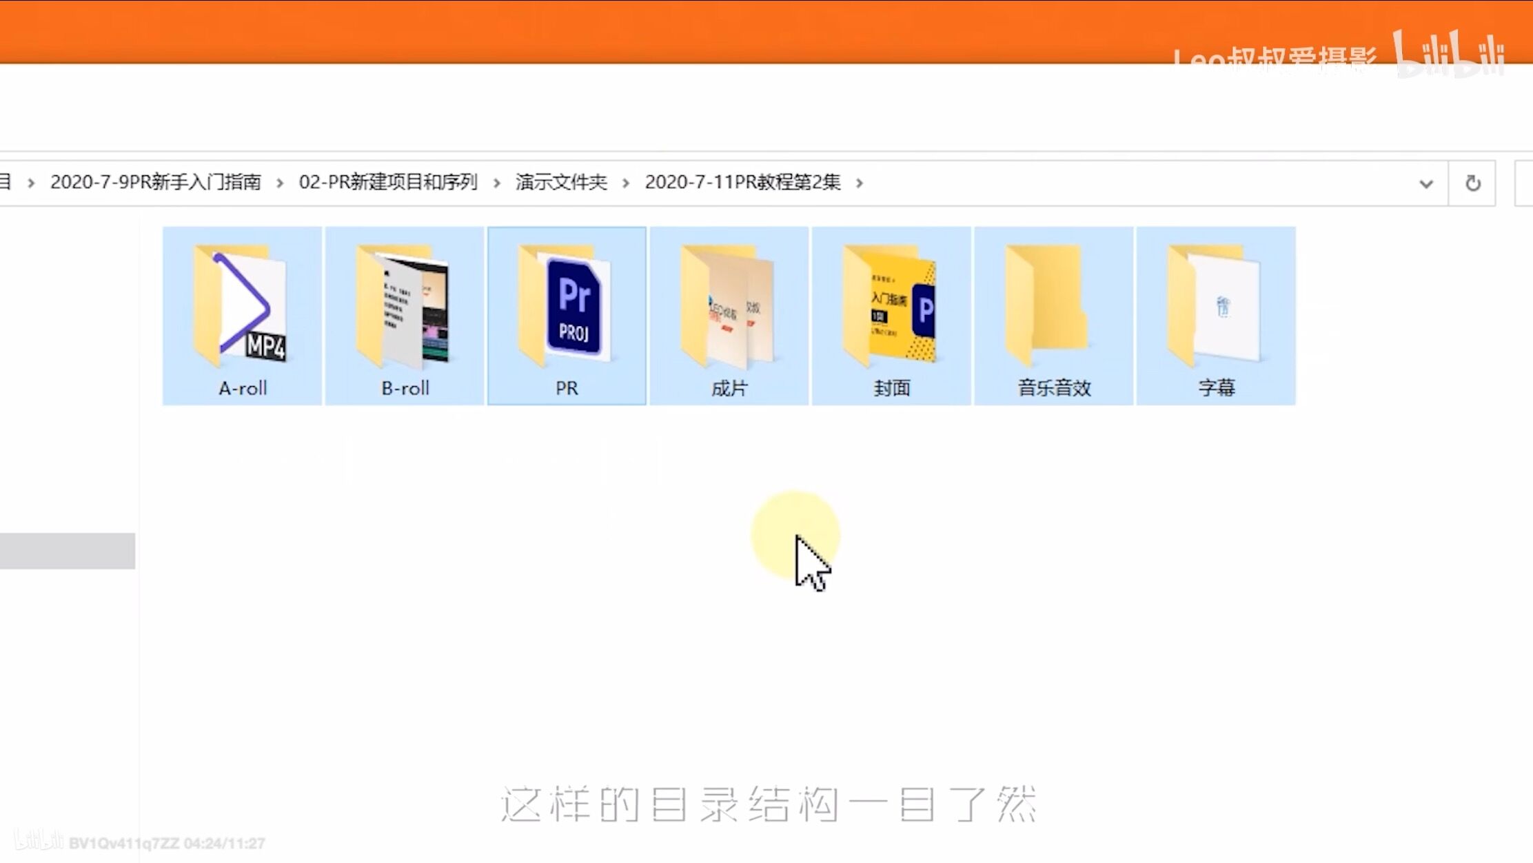
Task: Open the A-roll folder icon
Action: (241, 307)
